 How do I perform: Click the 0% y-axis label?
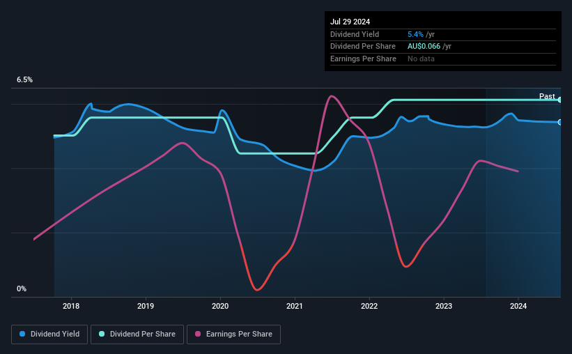point(22,288)
